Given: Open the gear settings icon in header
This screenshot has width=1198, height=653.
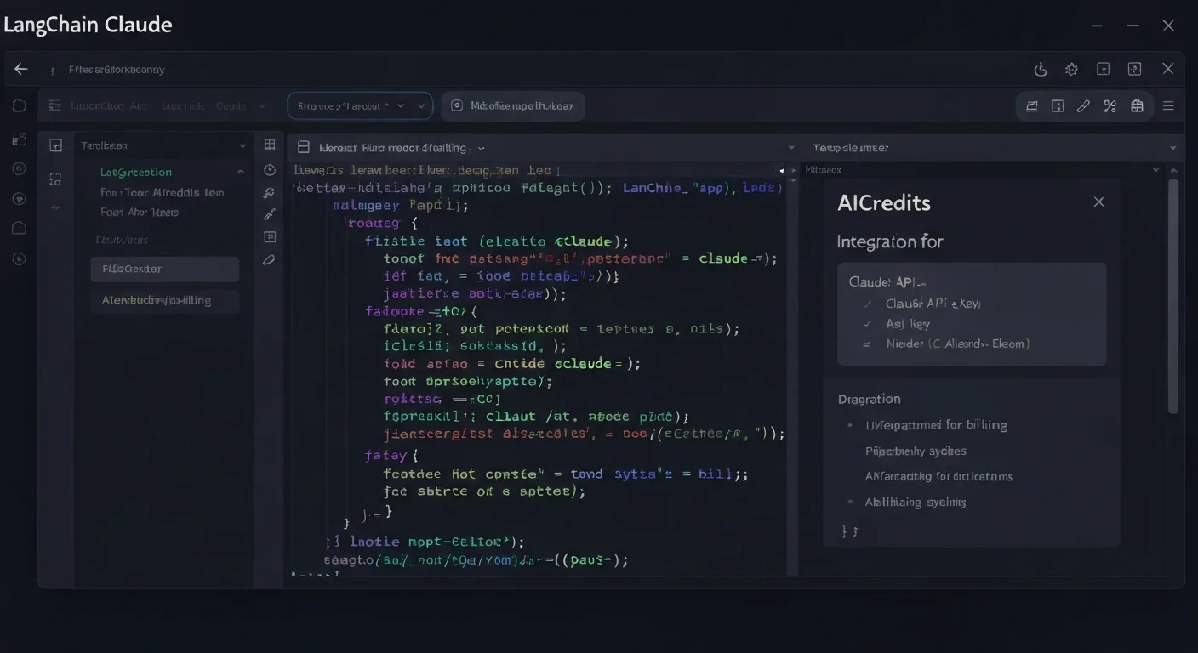Looking at the screenshot, I should [1071, 70].
